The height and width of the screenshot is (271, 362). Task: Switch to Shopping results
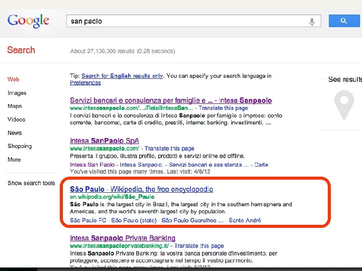[20, 147]
